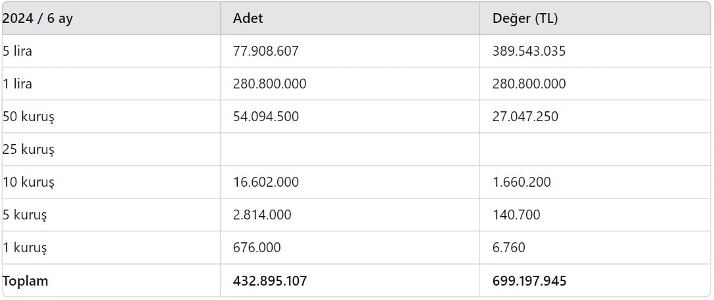Click the 1 kuruş count 676.000

coord(257,248)
